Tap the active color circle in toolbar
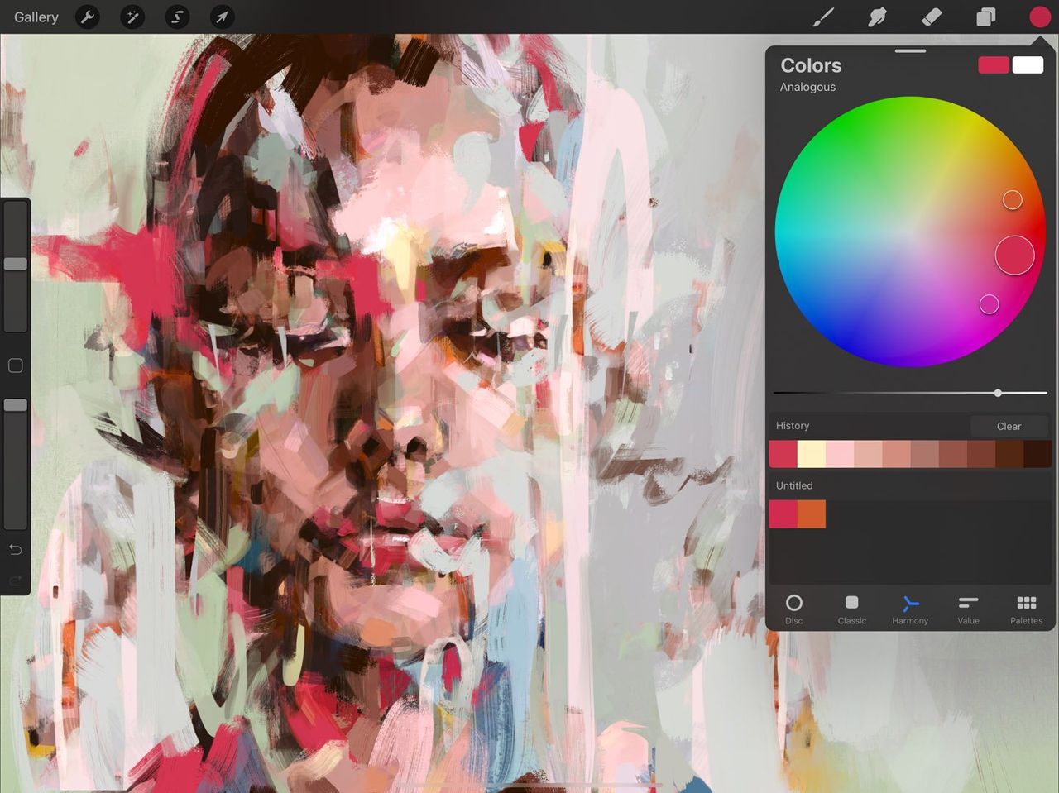The width and height of the screenshot is (1059, 793). (1039, 17)
